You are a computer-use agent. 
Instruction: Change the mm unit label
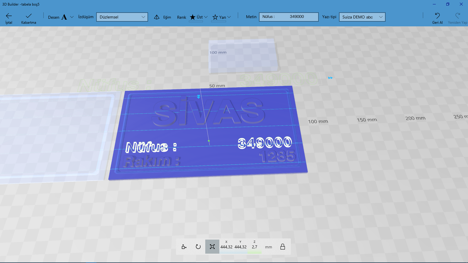(269, 247)
